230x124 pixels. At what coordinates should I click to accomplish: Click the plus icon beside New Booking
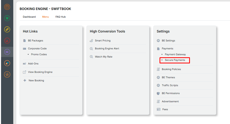pos(25,80)
